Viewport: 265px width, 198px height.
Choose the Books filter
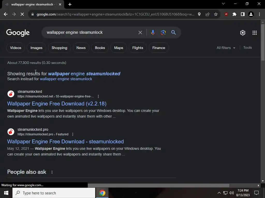click(100, 48)
